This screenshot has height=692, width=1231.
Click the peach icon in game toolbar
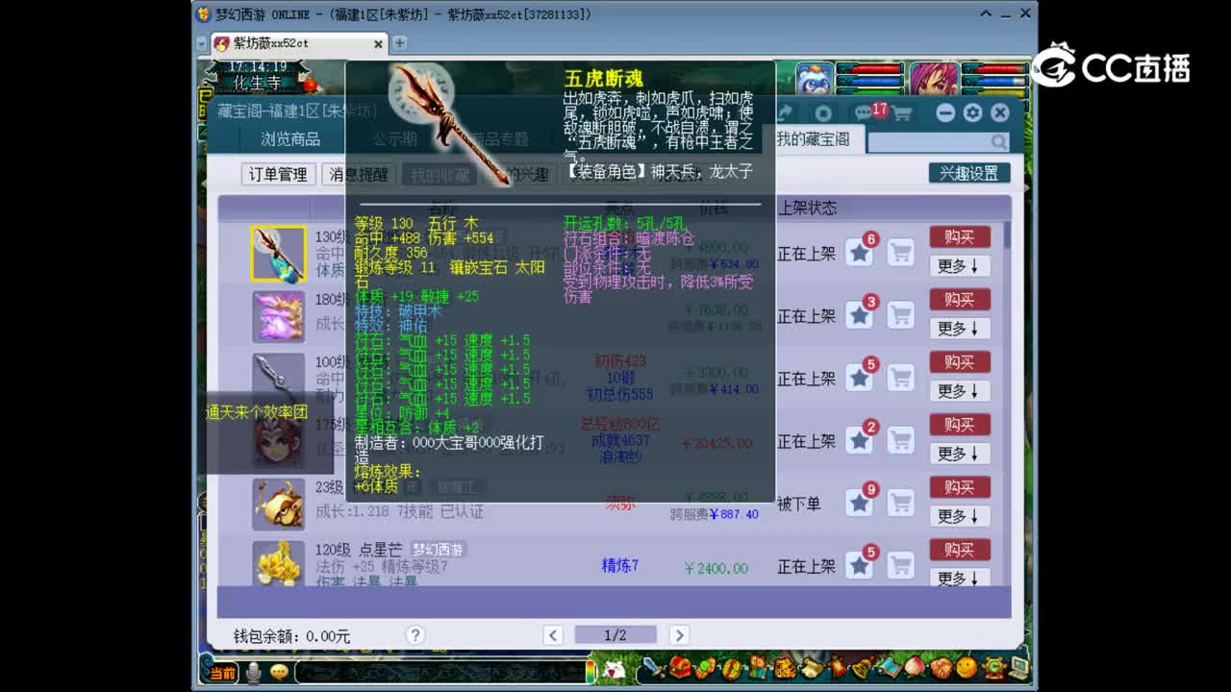point(915,667)
